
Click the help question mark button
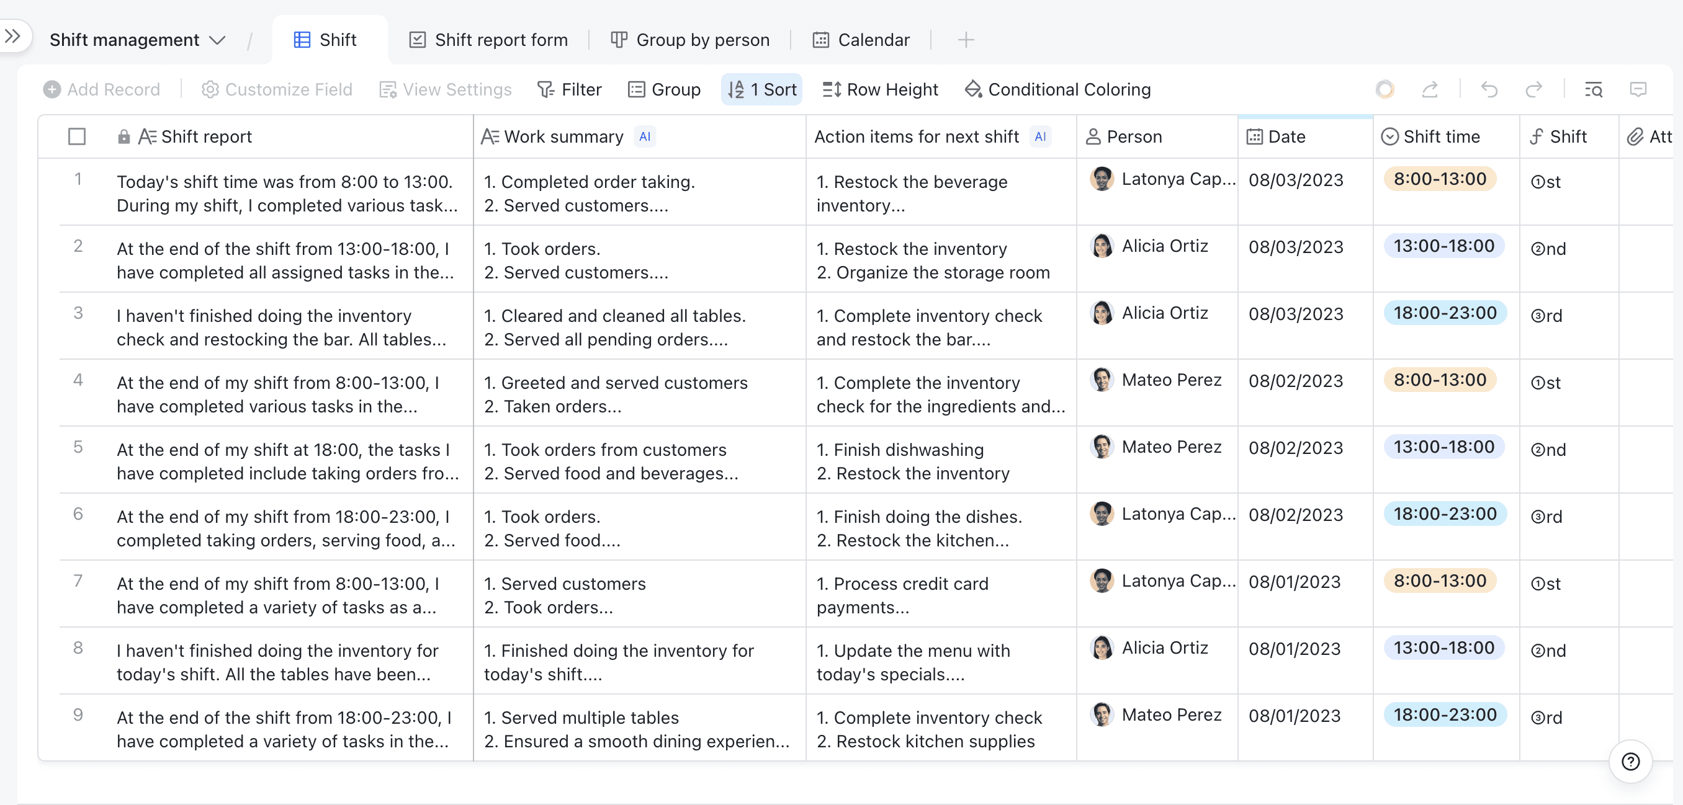[x=1630, y=761]
